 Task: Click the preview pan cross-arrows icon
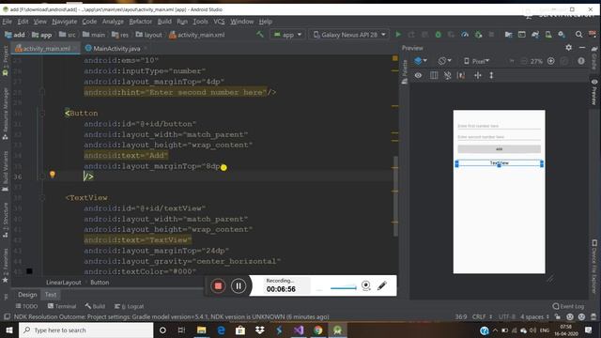tap(478, 75)
